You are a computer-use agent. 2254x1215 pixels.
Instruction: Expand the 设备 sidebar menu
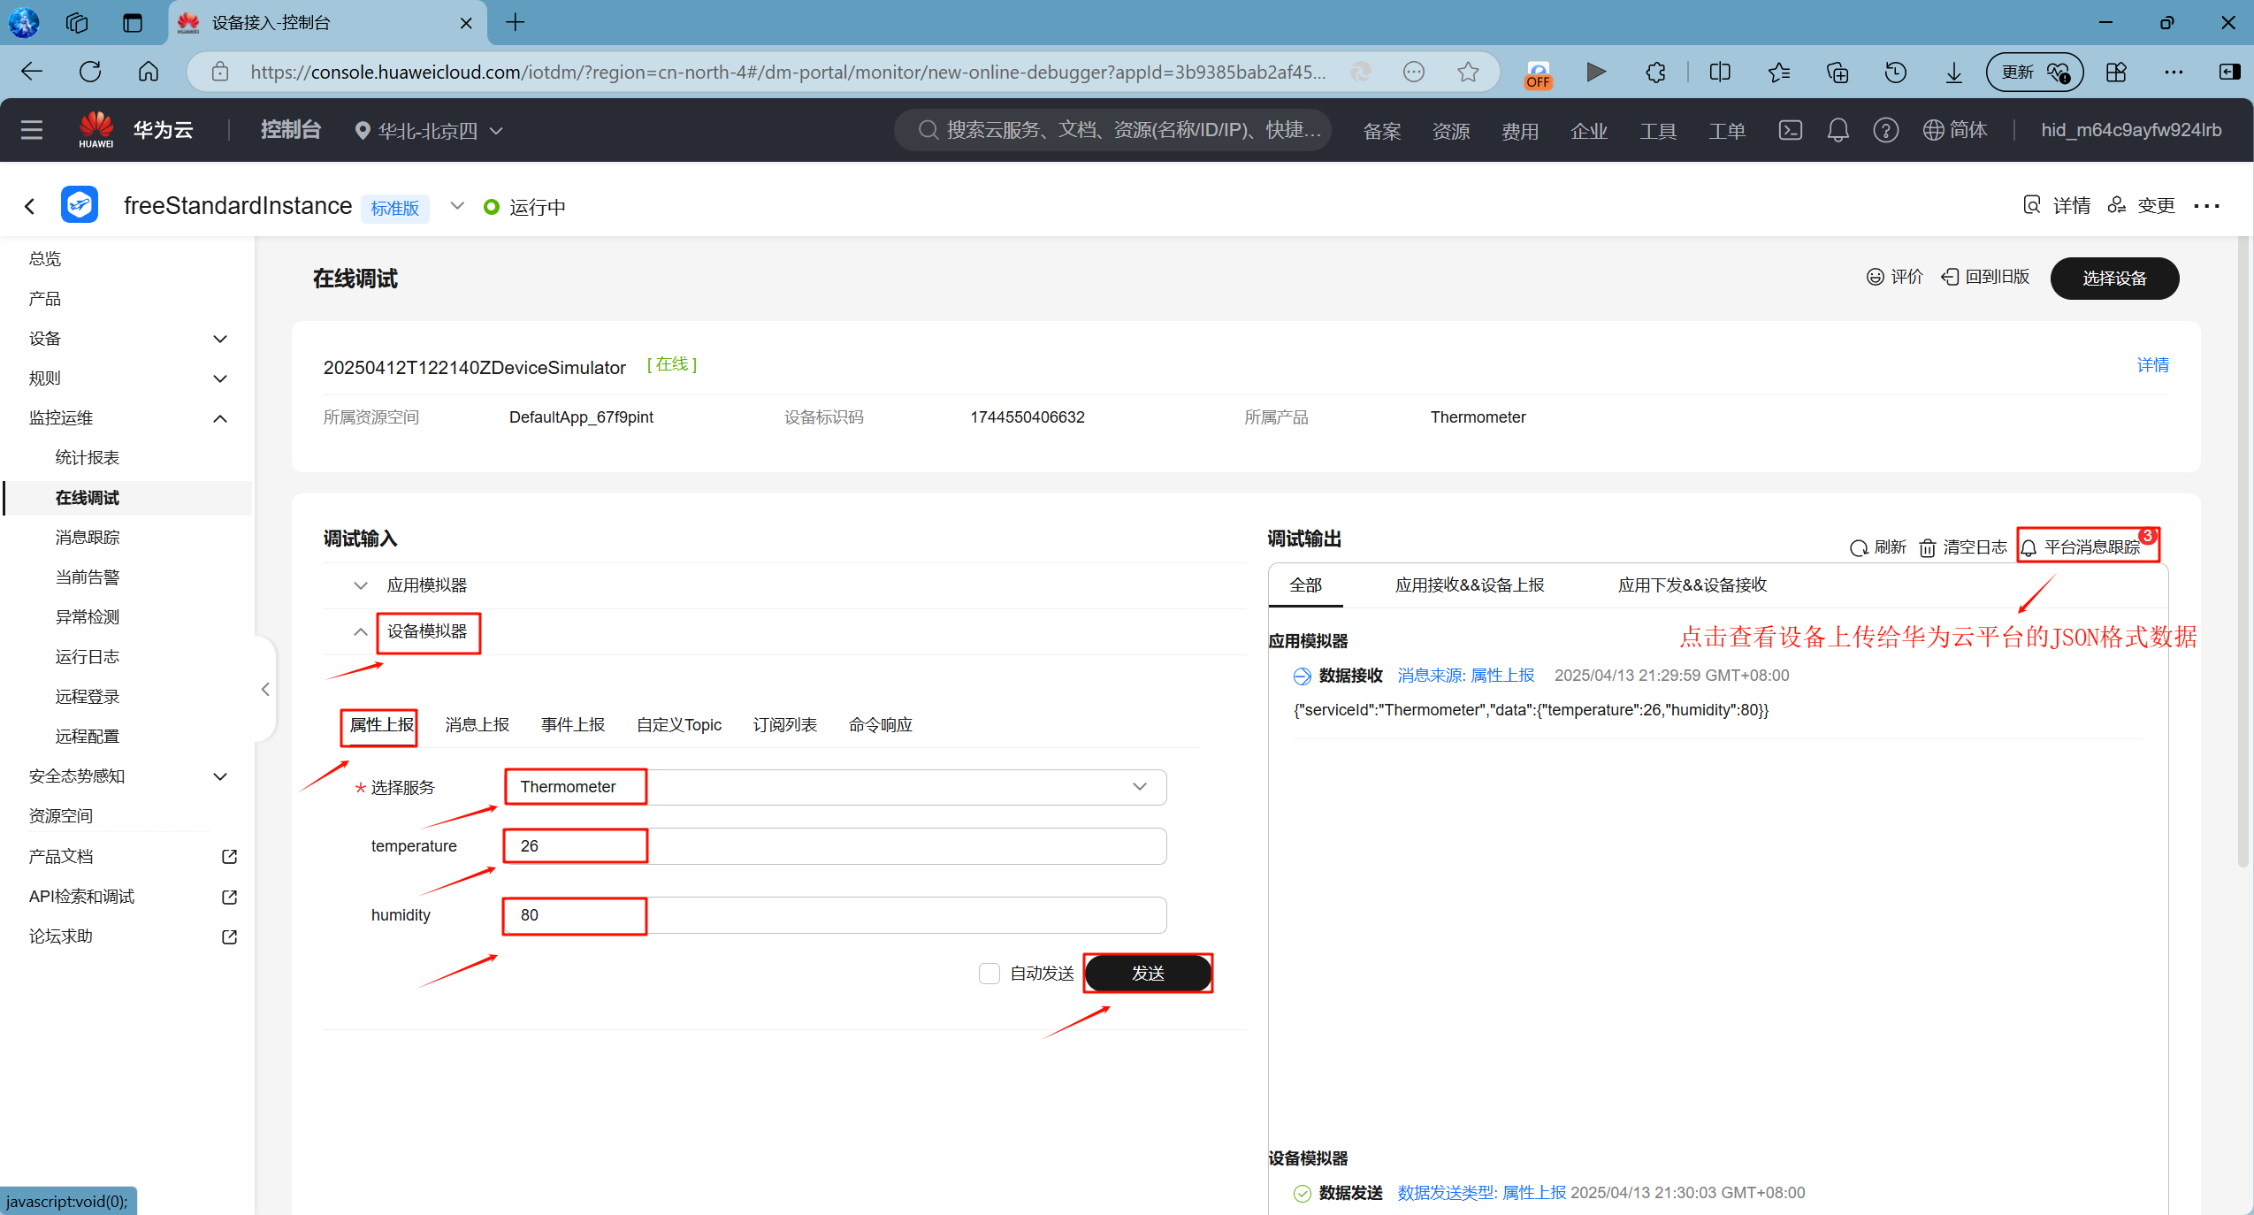[220, 339]
